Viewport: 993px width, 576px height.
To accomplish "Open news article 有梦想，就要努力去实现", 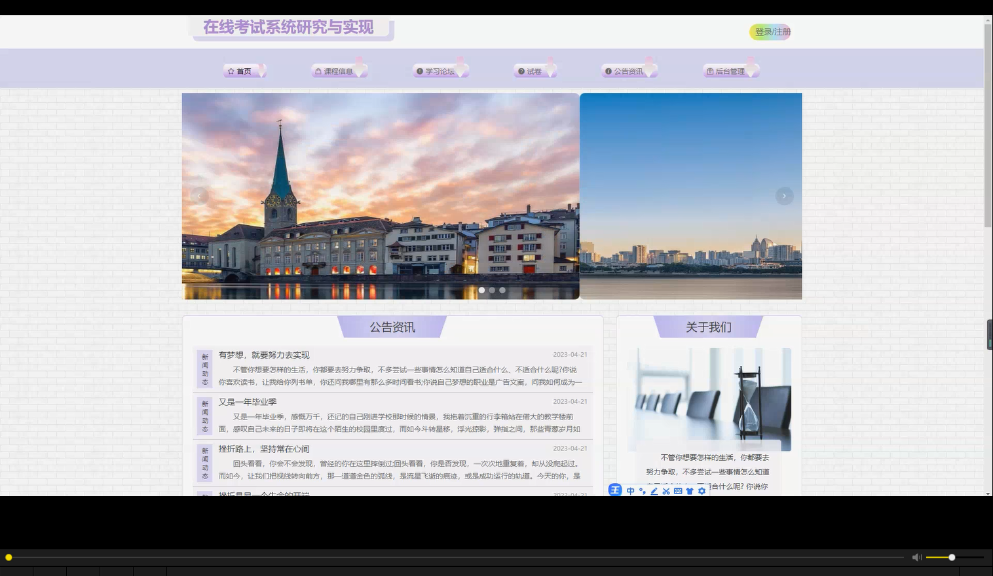I will click(264, 355).
